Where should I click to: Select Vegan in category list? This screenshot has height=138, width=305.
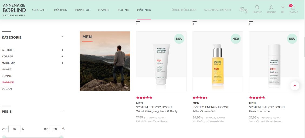click(x=7, y=89)
